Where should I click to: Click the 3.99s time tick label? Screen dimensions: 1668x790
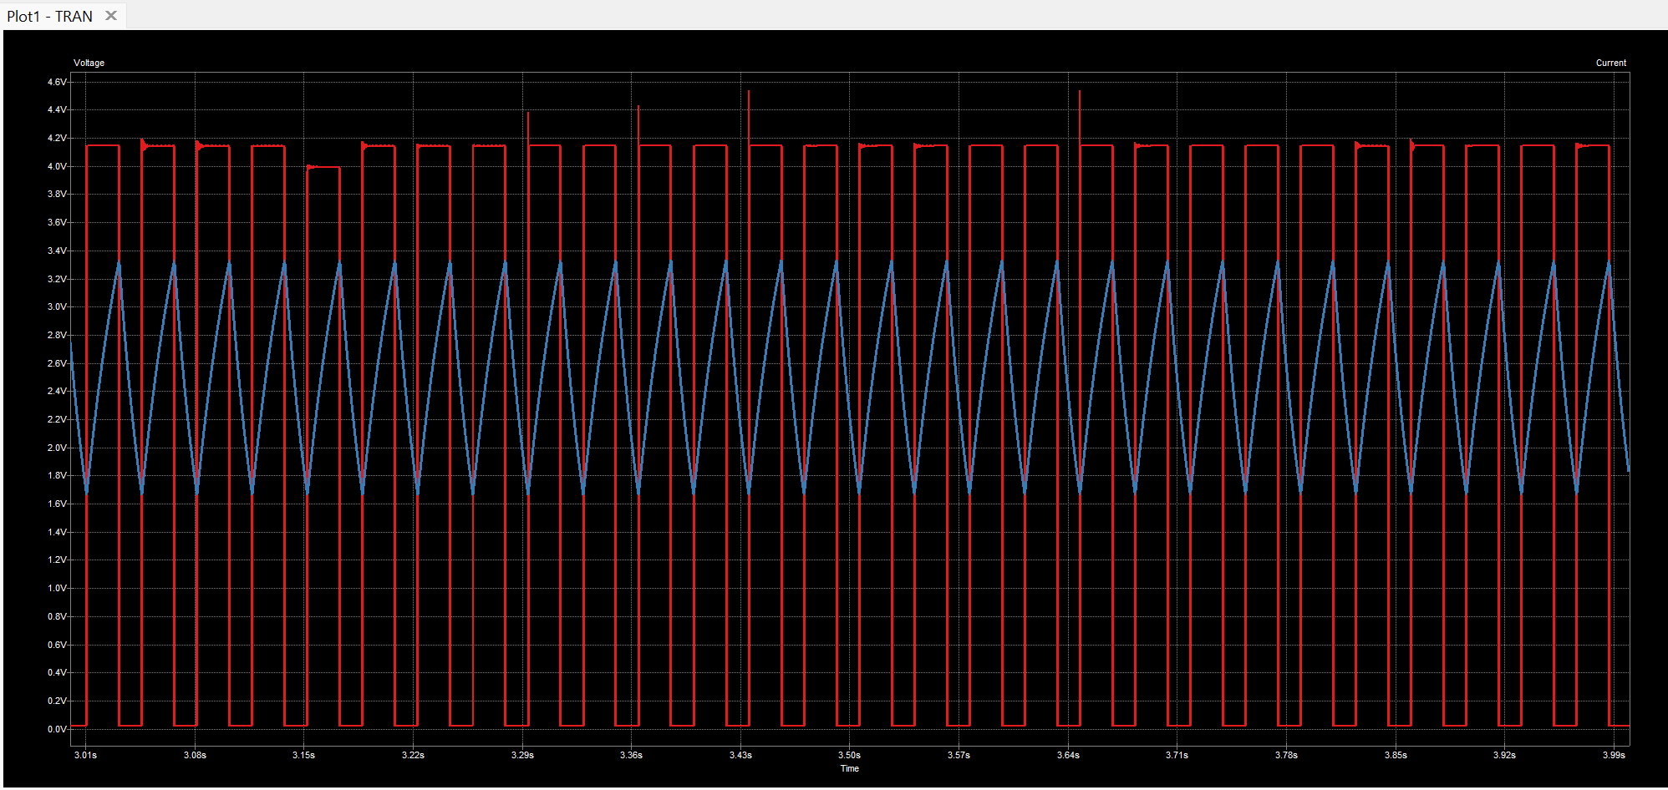click(x=1614, y=755)
